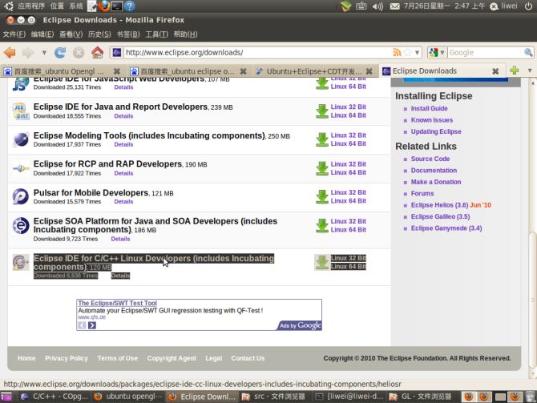537x403 pixels.
Task: Open the Install Guide link
Action: (429, 109)
